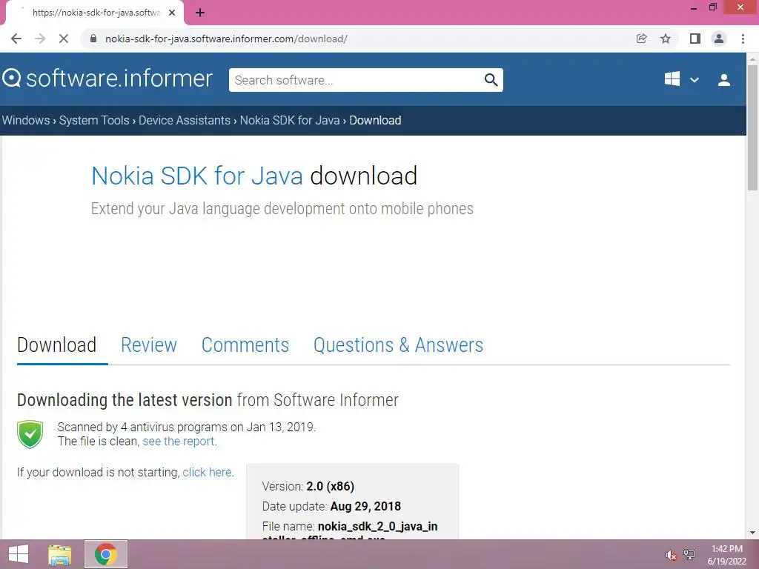The image size is (759, 569).
Task: Open the network tray icon
Action: pos(689,555)
